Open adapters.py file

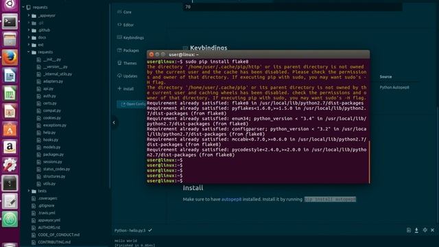(x=53, y=81)
